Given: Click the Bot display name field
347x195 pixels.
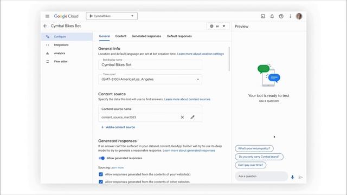Looking at the screenshot, I should tap(150, 65).
